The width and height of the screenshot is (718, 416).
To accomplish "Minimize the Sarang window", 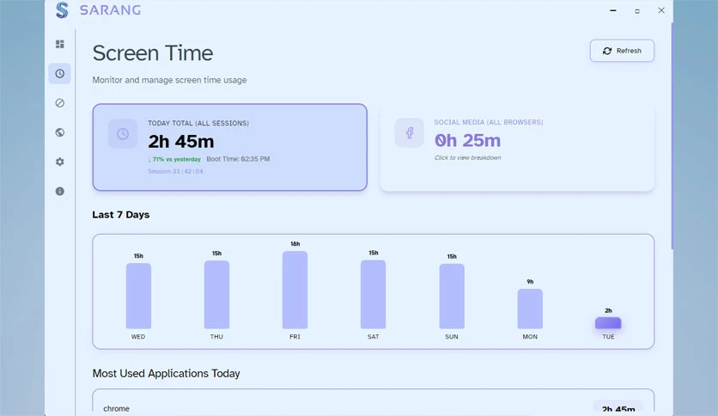I will point(613,10).
